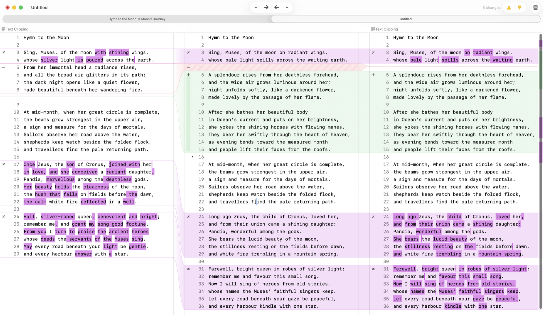This screenshot has height=315, width=543.
Task: Select the ≠ change marker at right pane line 3
Action: [373, 52]
